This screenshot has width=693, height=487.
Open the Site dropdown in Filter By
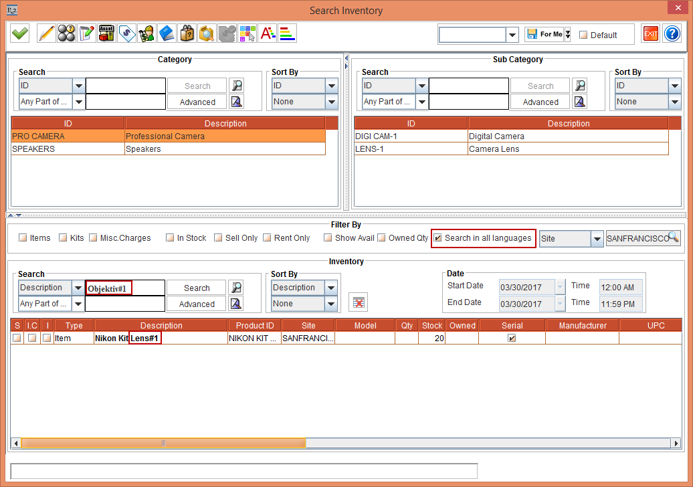tap(596, 239)
